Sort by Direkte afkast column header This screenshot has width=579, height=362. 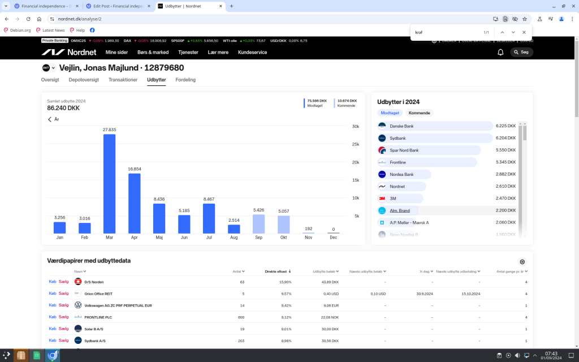click(278, 271)
